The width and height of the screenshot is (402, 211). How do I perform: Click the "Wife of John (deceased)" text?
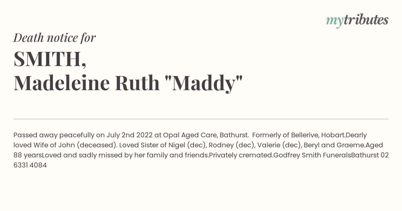(75, 145)
